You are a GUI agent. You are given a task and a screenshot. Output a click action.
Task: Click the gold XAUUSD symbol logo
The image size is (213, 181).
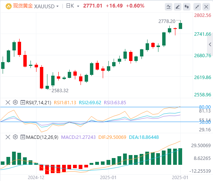[x=8, y=6]
